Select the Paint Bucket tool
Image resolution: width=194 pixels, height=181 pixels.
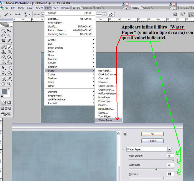9,57
